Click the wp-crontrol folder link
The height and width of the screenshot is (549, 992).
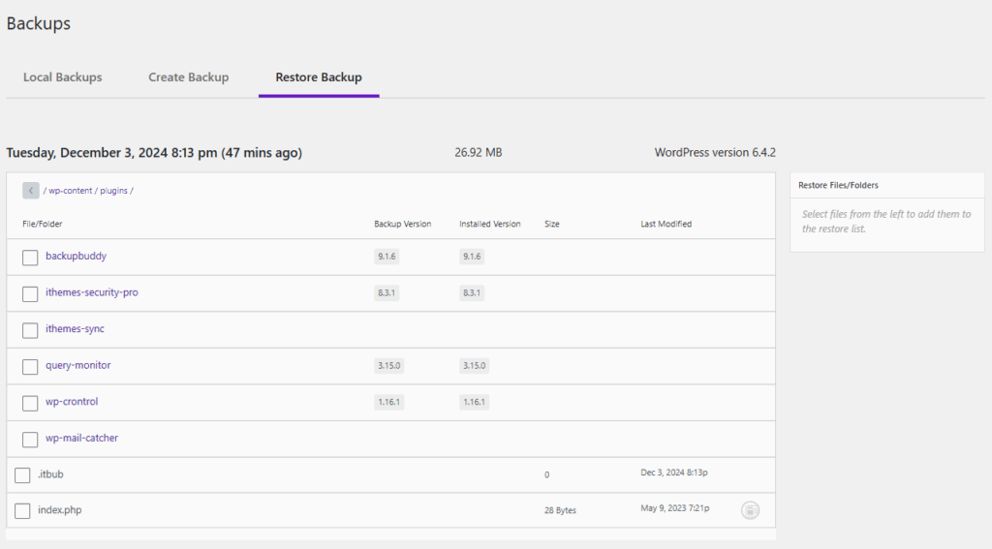point(72,402)
